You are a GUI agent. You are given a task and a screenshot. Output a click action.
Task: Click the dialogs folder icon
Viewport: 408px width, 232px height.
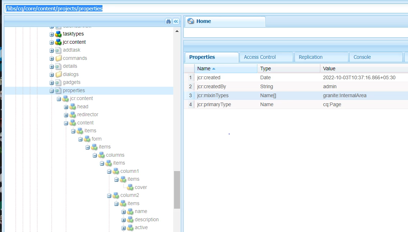pyautogui.click(x=58, y=74)
